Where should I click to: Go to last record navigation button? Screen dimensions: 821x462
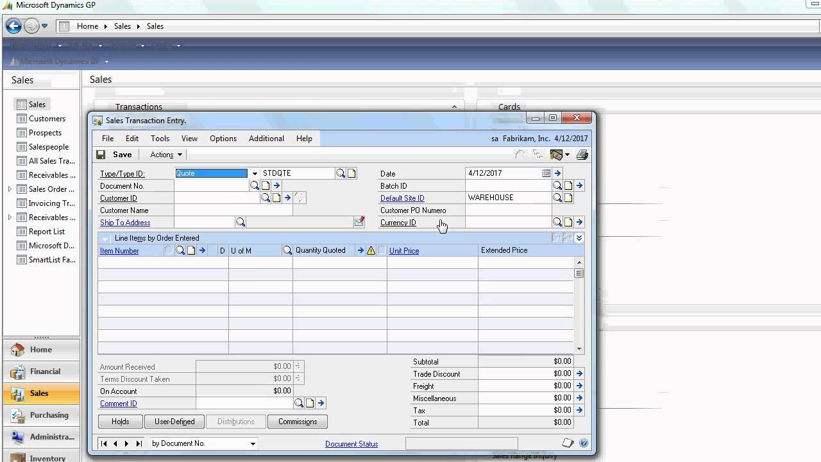coord(139,443)
